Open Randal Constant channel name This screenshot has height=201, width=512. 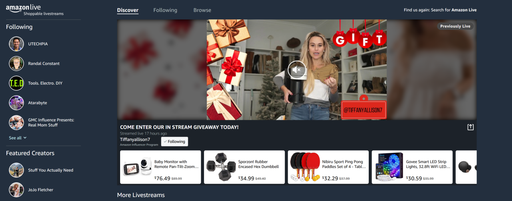(x=44, y=64)
